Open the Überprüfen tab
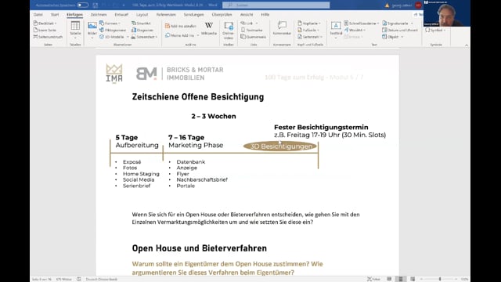The width and height of the screenshot is (501, 282). [222, 15]
